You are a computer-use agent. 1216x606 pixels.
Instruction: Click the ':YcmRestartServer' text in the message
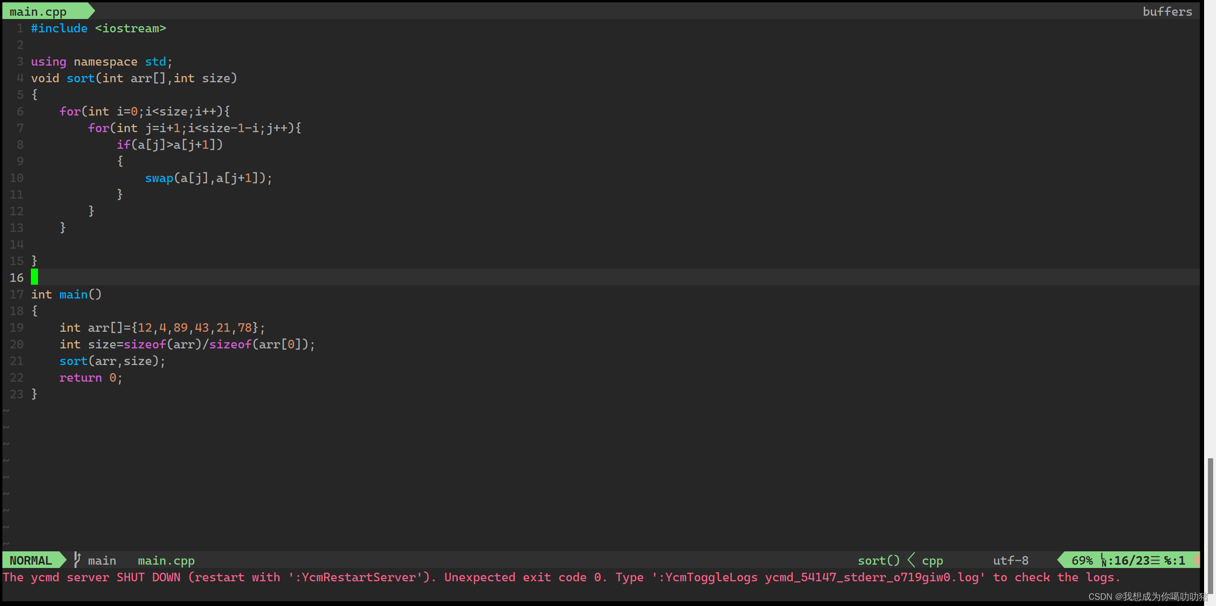[x=355, y=577]
